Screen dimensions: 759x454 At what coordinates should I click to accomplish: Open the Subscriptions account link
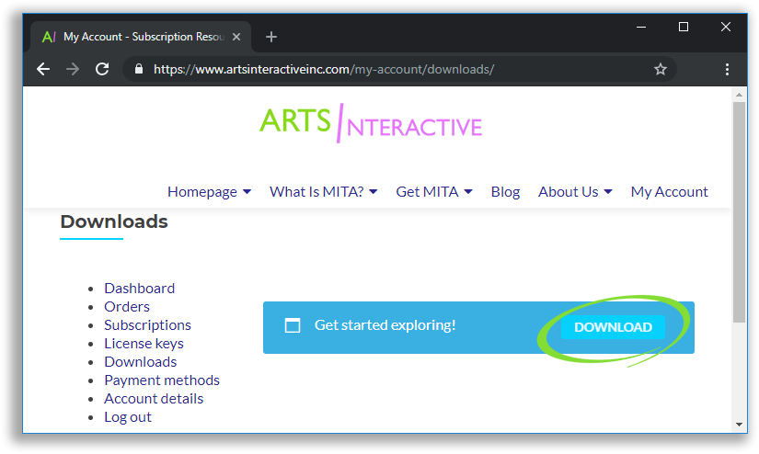coord(147,325)
